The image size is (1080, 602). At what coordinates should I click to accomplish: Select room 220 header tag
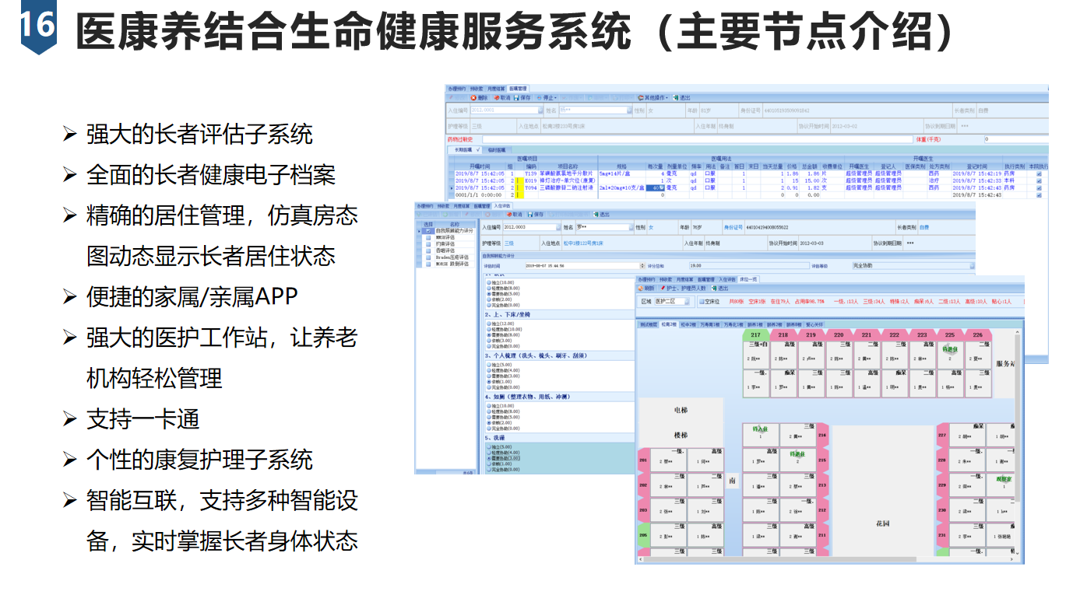(x=839, y=334)
